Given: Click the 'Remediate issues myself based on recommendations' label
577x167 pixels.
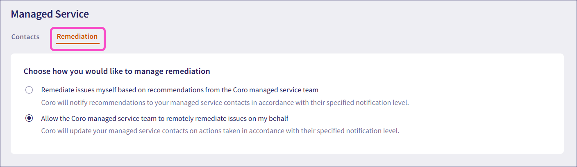Looking at the screenshot, I should [x=179, y=90].
